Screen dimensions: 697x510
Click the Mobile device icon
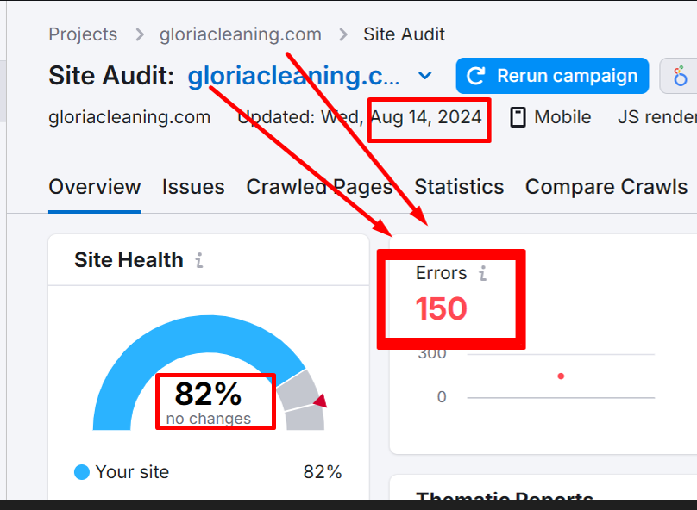point(518,117)
